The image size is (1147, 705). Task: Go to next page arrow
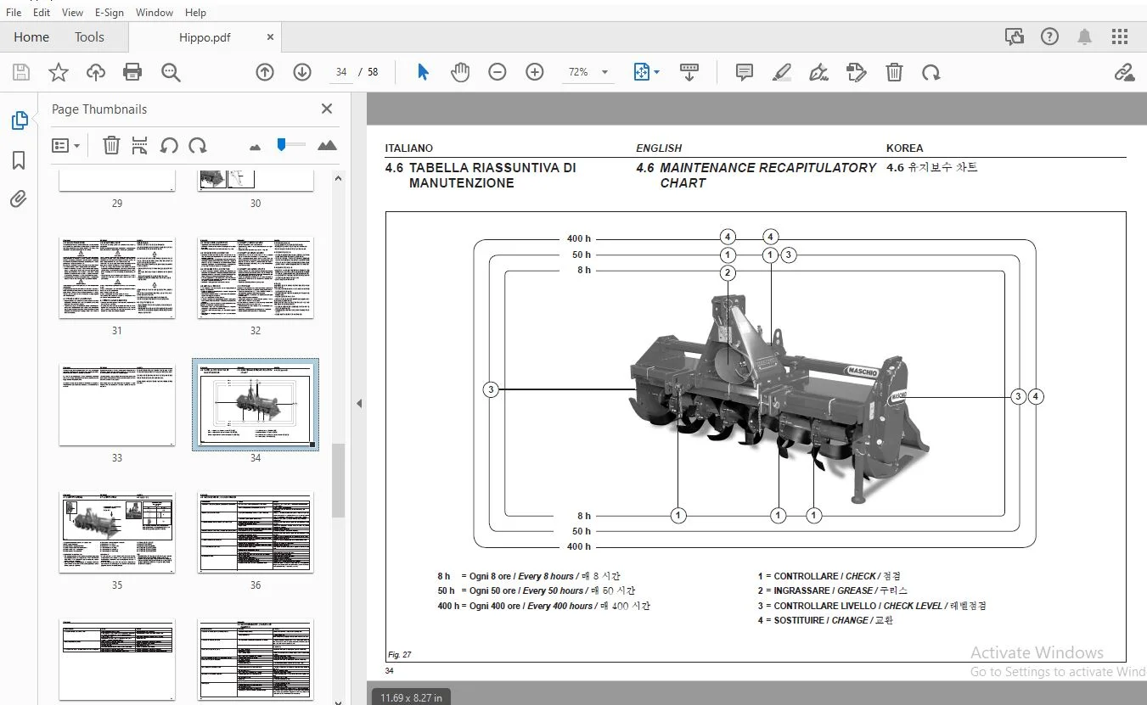(x=302, y=73)
